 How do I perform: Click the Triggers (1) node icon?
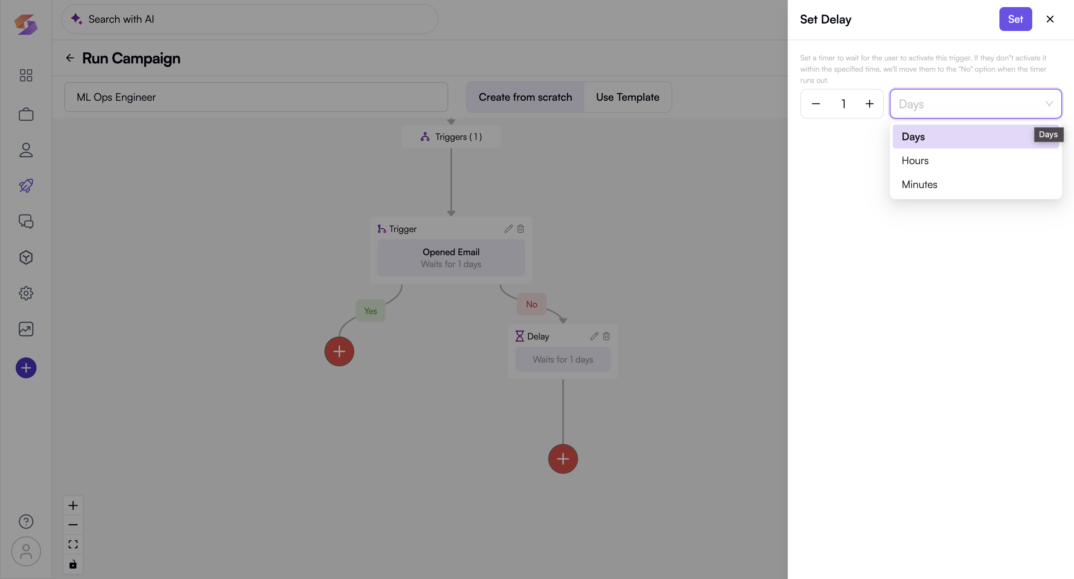click(x=425, y=137)
